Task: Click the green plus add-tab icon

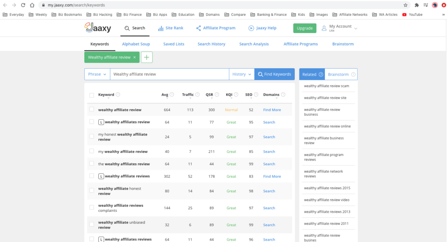Action: pyautogui.click(x=147, y=57)
